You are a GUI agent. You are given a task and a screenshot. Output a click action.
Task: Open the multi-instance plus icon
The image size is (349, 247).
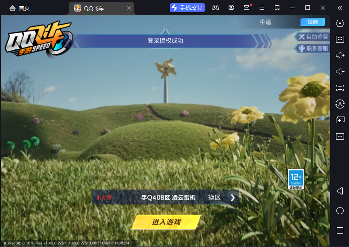pos(340,120)
